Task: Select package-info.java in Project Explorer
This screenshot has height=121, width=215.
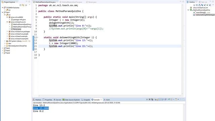Action: coord(19,19)
